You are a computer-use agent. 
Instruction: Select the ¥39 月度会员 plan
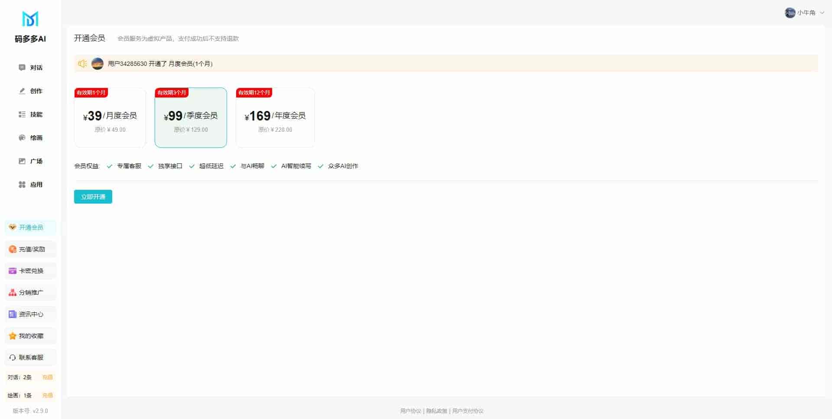pos(110,118)
